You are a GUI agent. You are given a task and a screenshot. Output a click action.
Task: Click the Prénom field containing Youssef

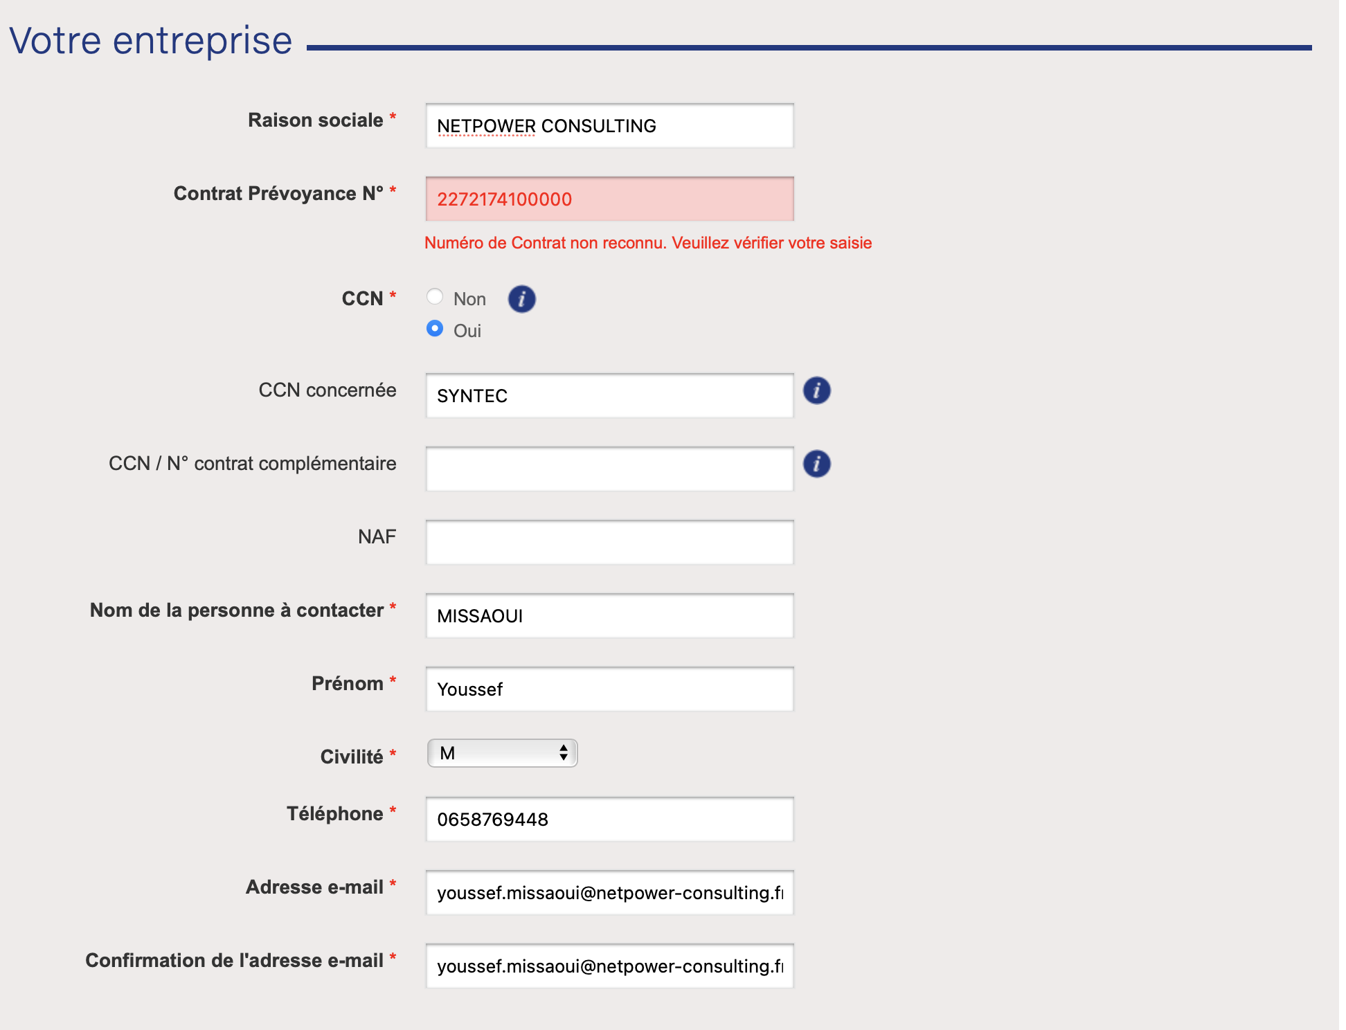tap(609, 689)
